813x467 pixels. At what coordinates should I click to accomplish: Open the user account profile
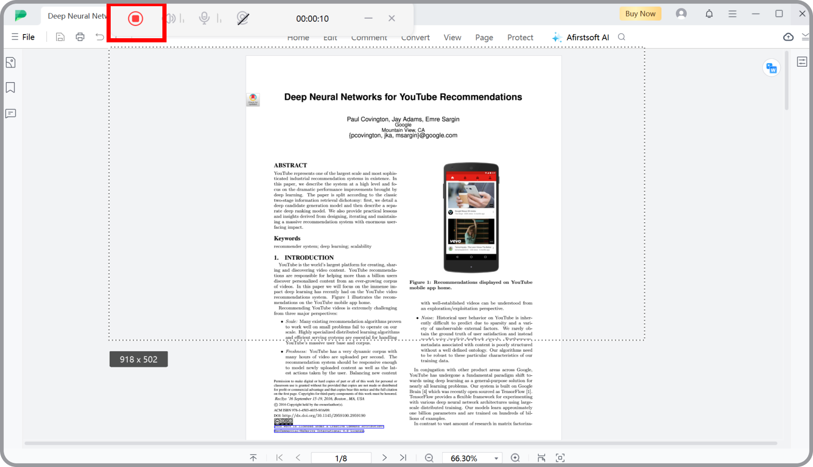[x=682, y=14]
